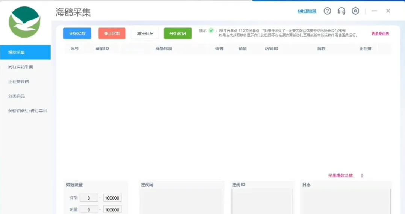This screenshot has height=214, width=405.
Task: Switch to the second sidebar tab
Action: point(21,67)
